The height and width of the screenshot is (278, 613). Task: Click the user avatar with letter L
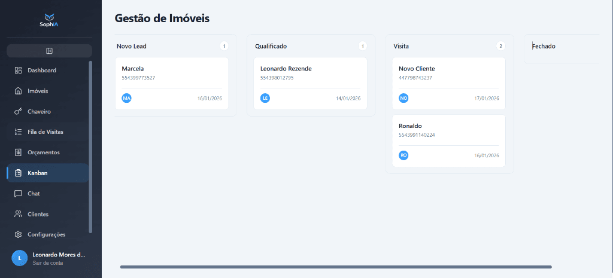19,258
